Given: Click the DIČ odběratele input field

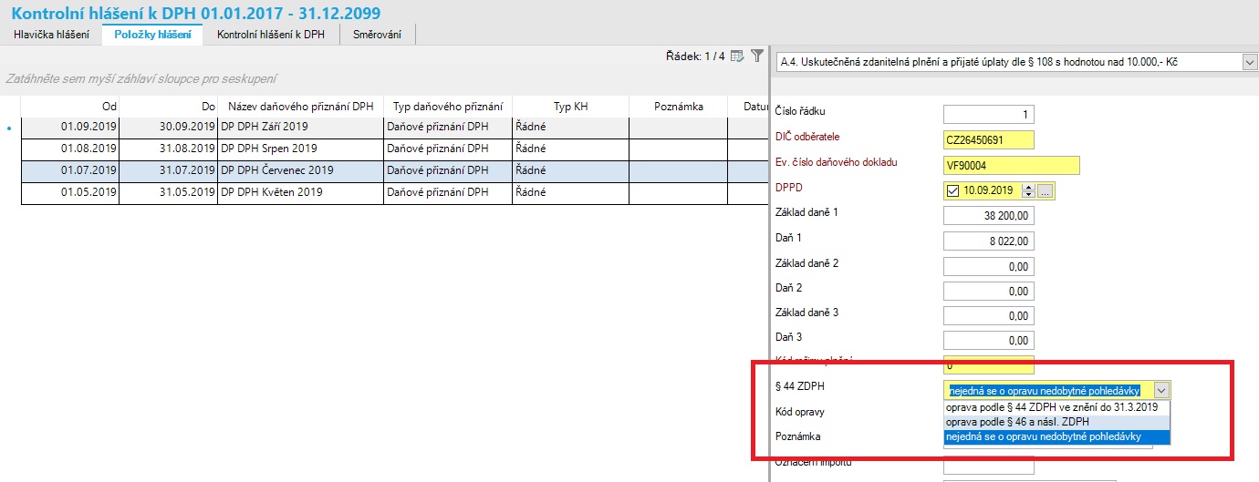Looking at the screenshot, I should pyautogui.click(x=988, y=139).
